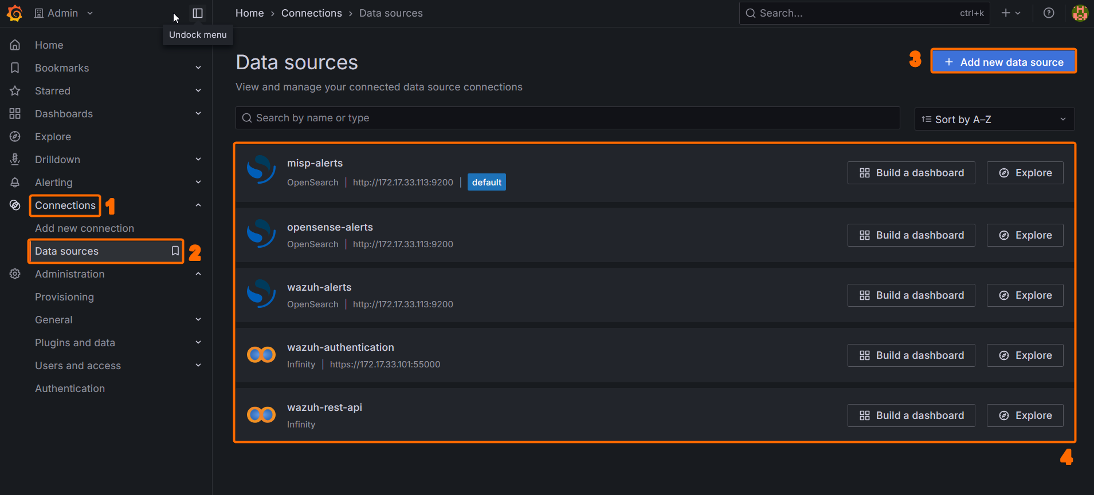Click the Infinity logo for wazuh-authentication
The height and width of the screenshot is (495, 1094).
tap(261, 355)
